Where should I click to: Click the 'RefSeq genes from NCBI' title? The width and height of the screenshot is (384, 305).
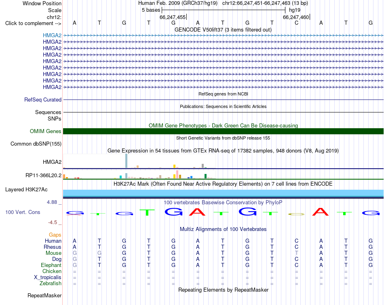pyautogui.click(x=223, y=94)
